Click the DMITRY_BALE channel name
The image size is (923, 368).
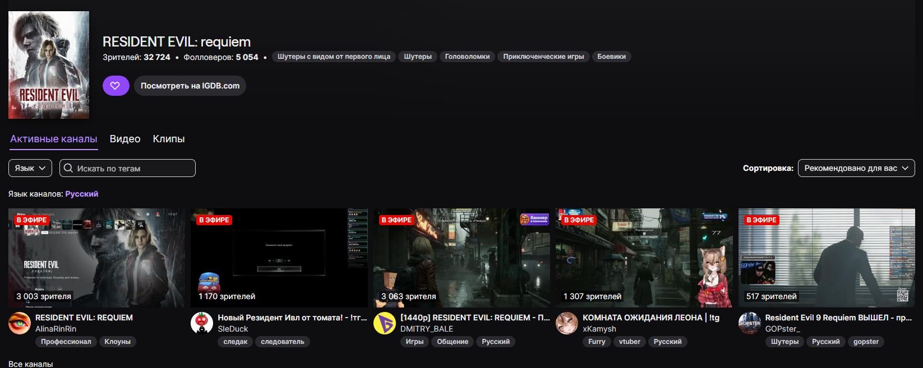point(427,329)
